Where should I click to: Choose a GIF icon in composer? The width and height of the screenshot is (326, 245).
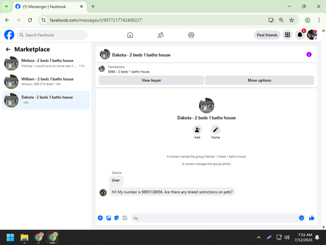125,218
